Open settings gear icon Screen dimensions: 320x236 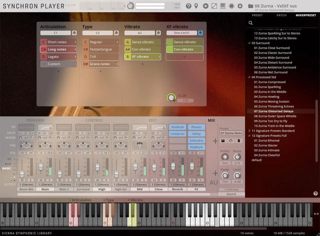[x=240, y=6]
